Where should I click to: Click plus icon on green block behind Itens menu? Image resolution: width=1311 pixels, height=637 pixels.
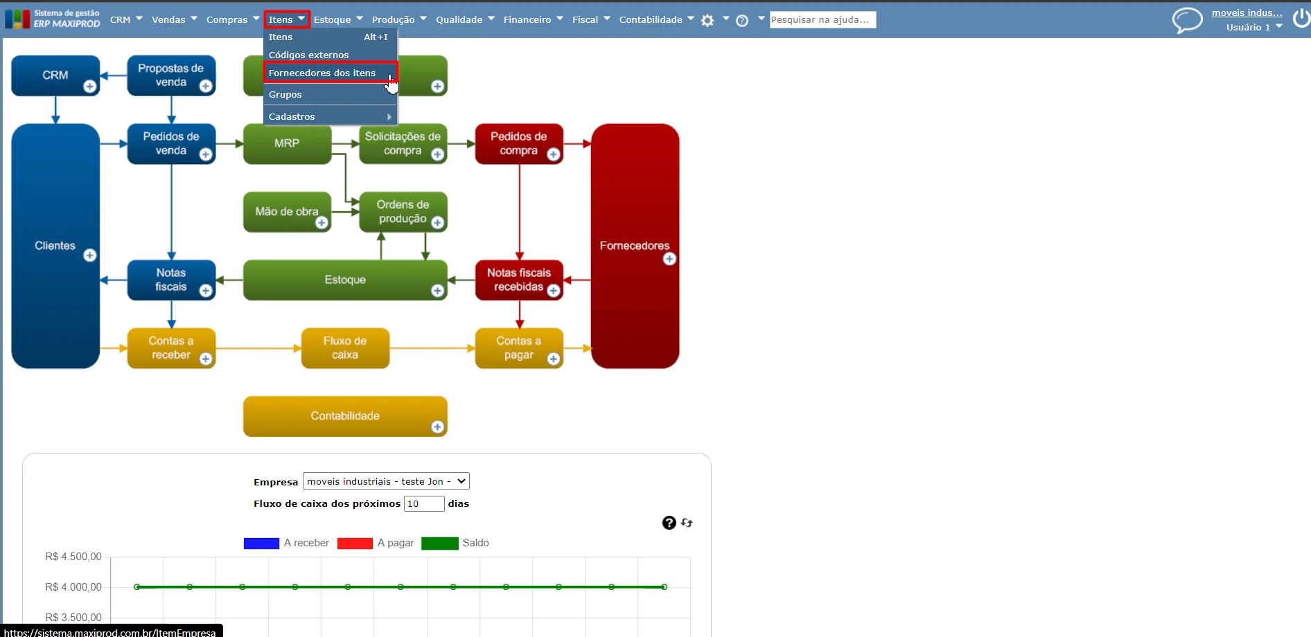click(x=437, y=87)
